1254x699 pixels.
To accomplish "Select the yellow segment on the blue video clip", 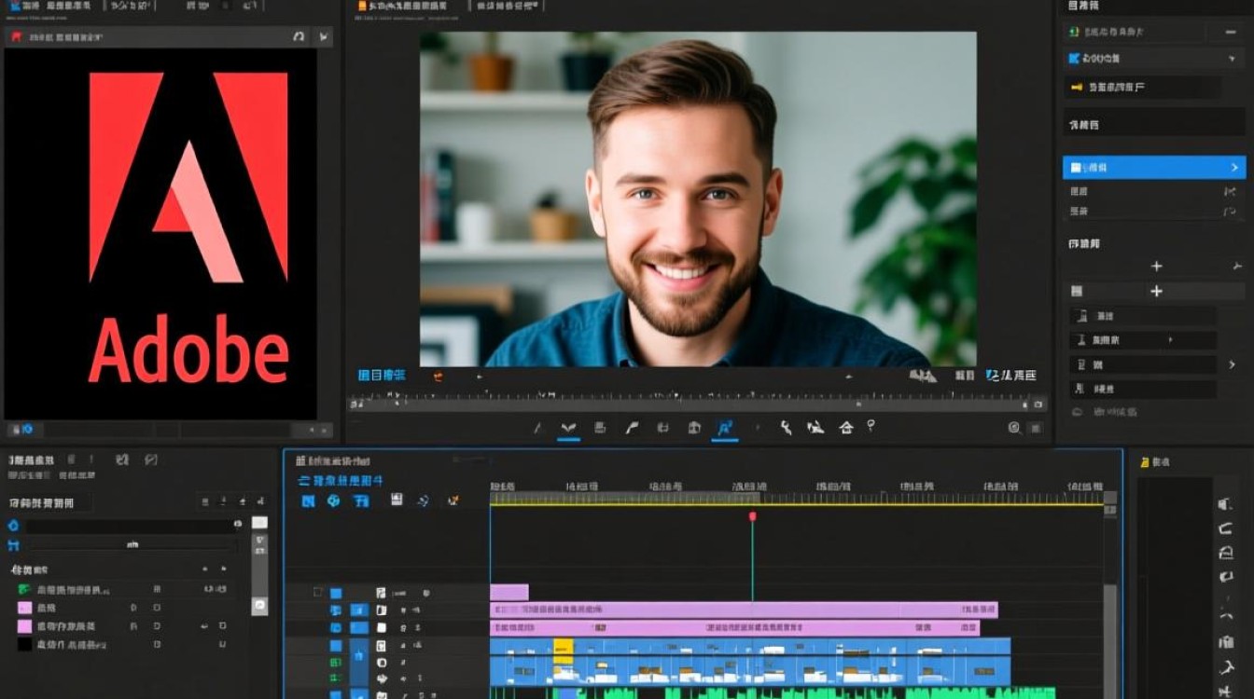I will (x=563, y=651).
